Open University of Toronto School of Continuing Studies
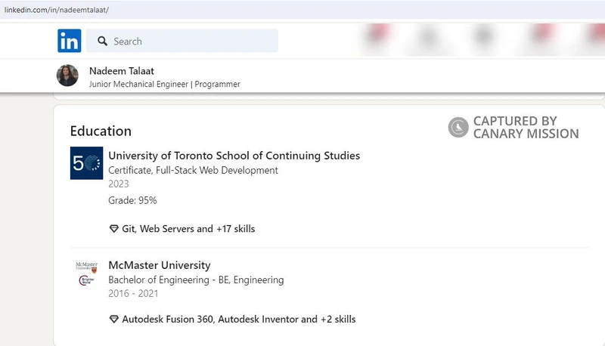This screenshot has height=346, width=605. (x=234, y=156)
